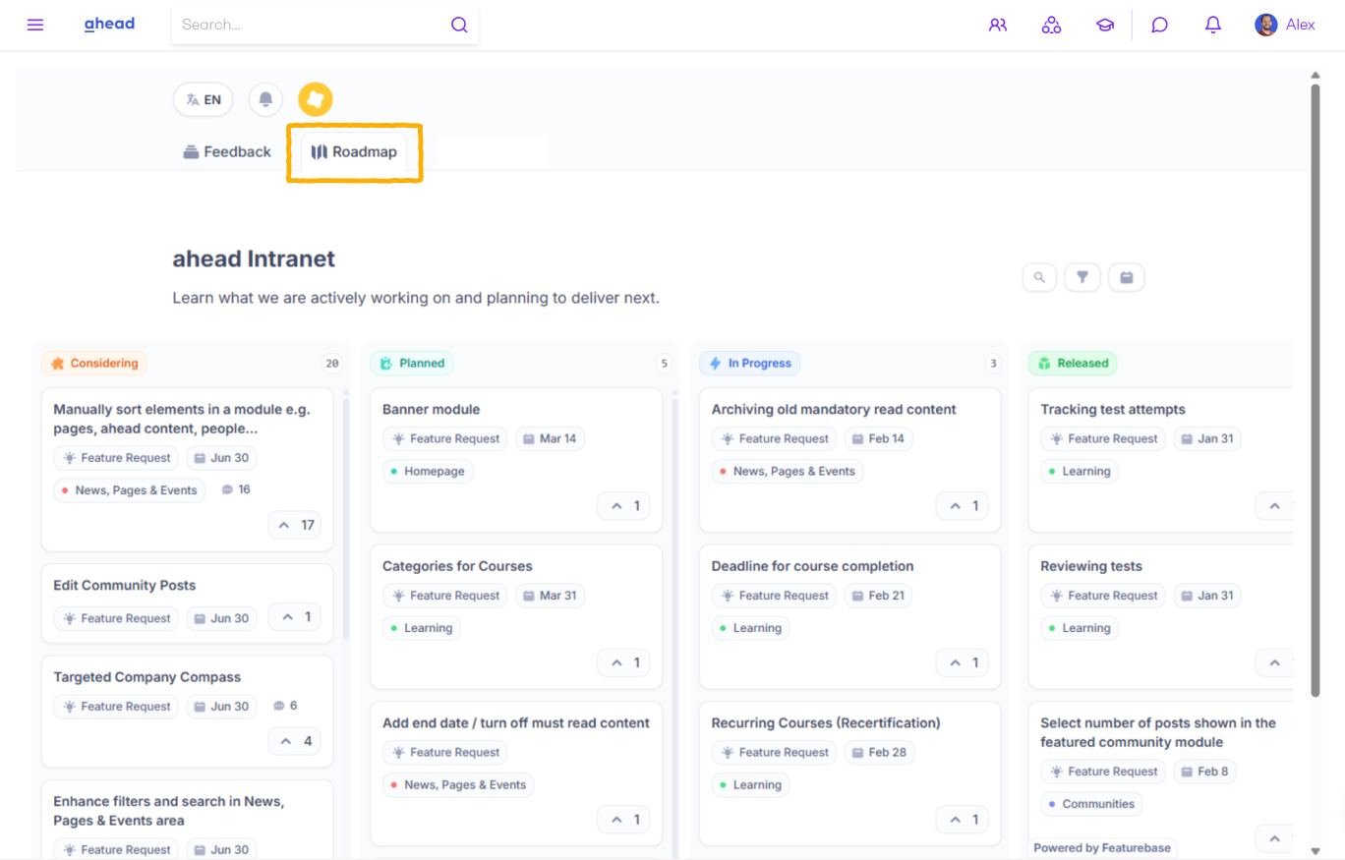Click the graduation cap learning icon

click(x=1104, y=25)
